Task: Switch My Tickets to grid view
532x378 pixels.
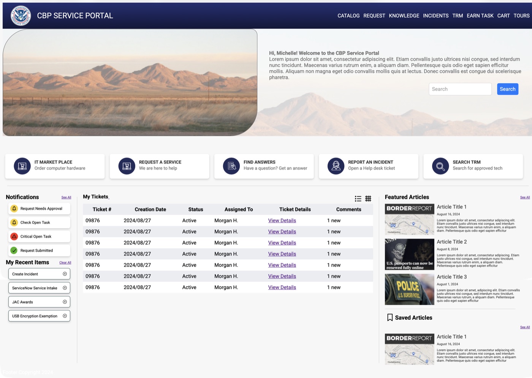Action: click(368, 198)
